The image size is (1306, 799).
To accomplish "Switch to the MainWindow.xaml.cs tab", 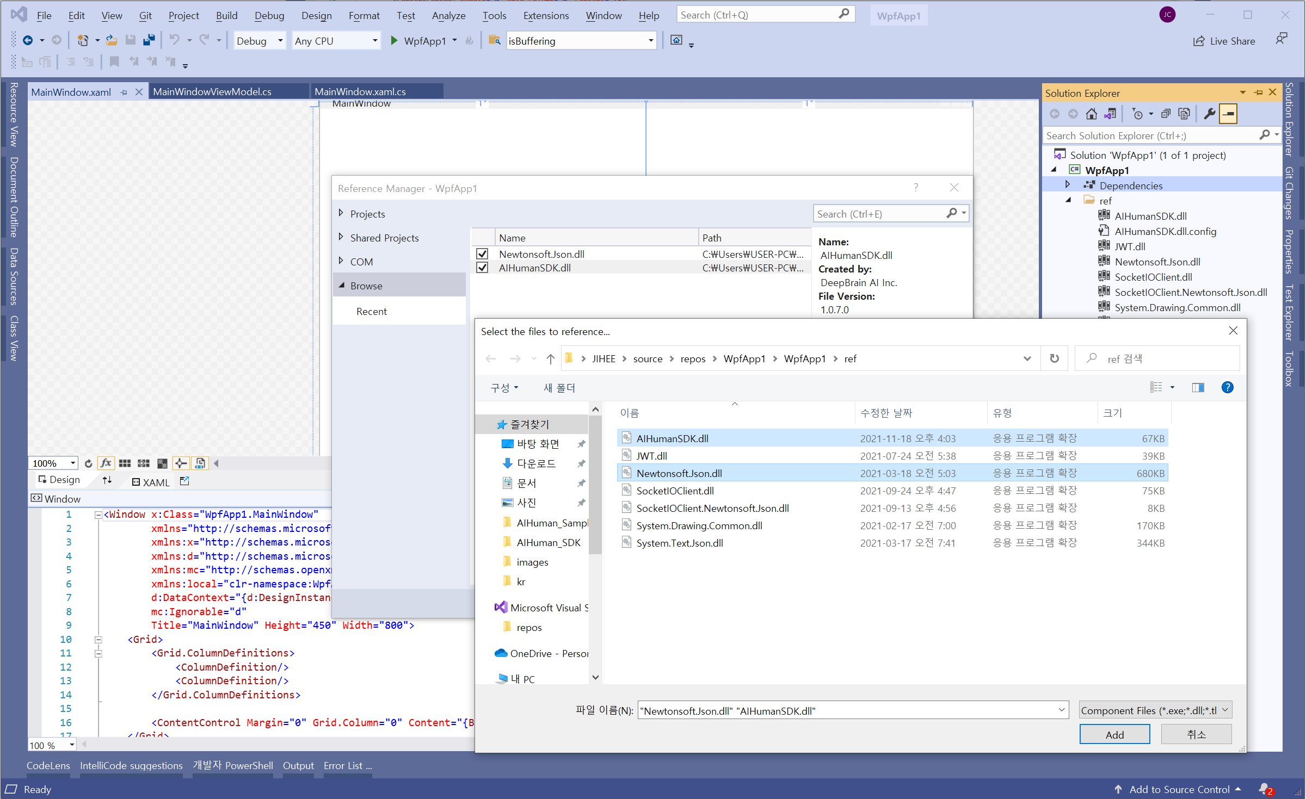I will pyautogui.click(x=360, y=91).
